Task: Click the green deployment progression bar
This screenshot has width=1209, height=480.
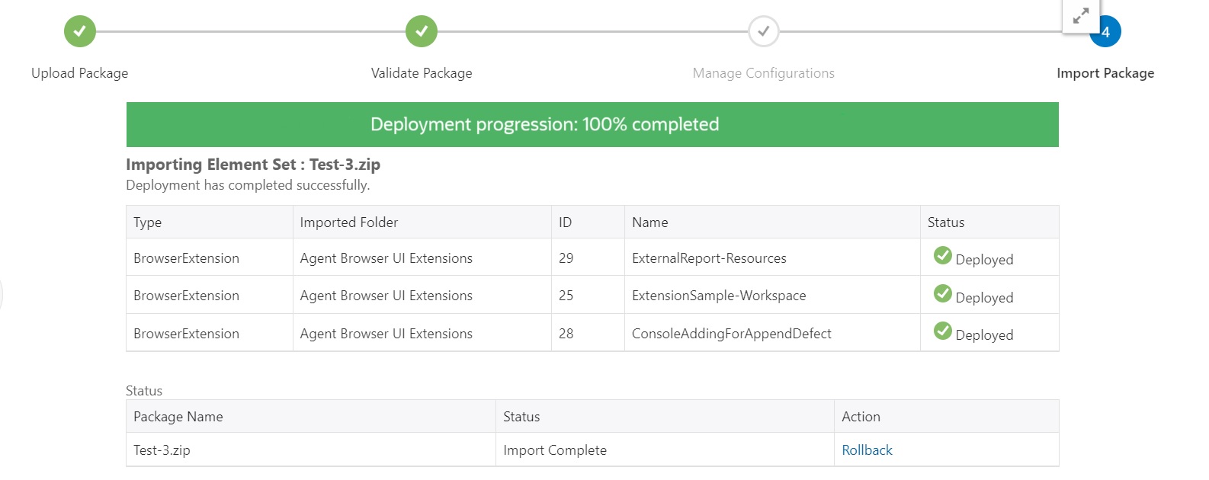Action: tap(592, 124)
